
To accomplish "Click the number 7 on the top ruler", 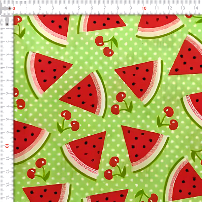I will 105,8.
